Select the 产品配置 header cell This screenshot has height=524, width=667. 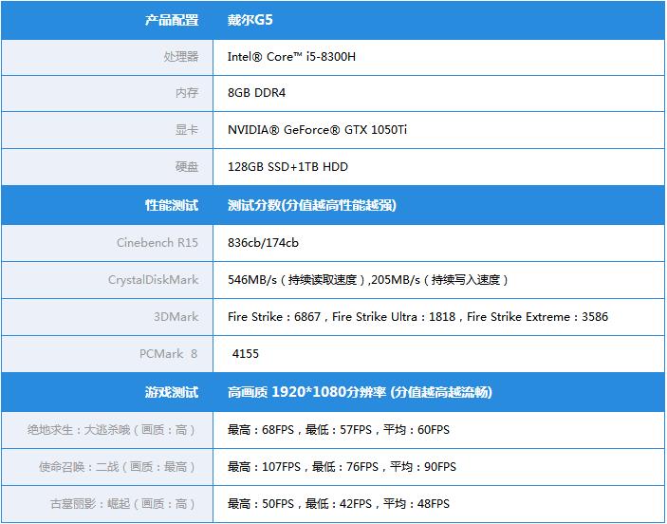click(172, 20)
